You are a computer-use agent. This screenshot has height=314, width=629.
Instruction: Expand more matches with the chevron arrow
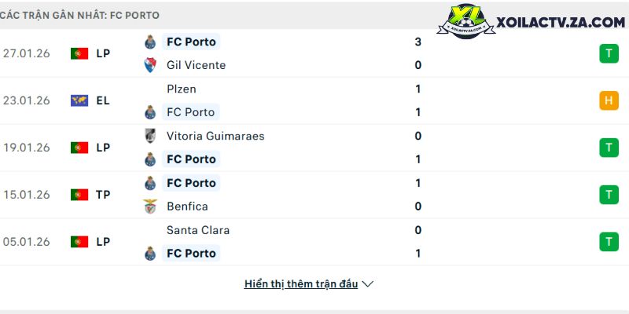point(367,284)
